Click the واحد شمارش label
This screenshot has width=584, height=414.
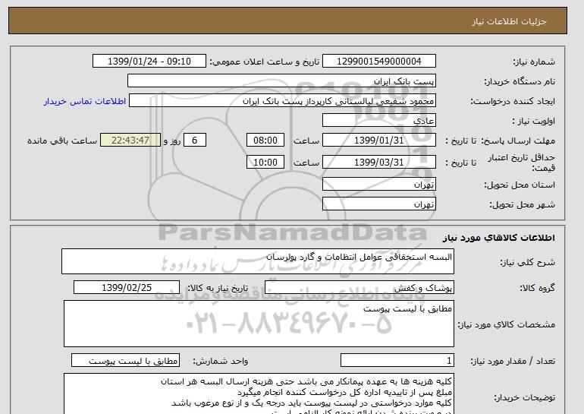click(x=221, y=361)
